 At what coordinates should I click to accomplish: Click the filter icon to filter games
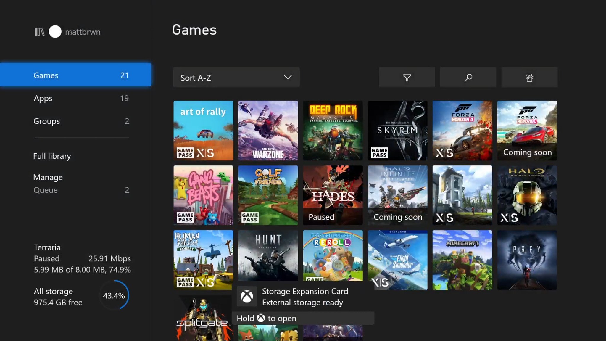click(x=407, y=78)
